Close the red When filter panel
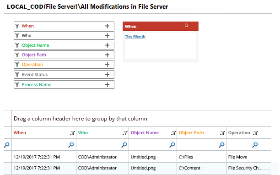This screenshot has width=280, height=175. click(186, 25)
